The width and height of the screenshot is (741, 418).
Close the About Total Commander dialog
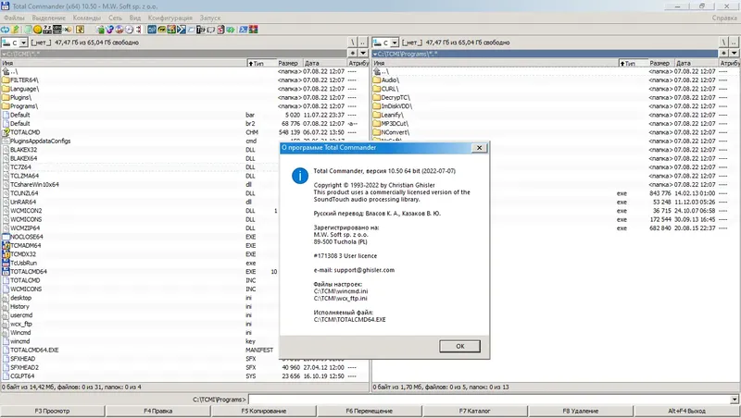479,148
